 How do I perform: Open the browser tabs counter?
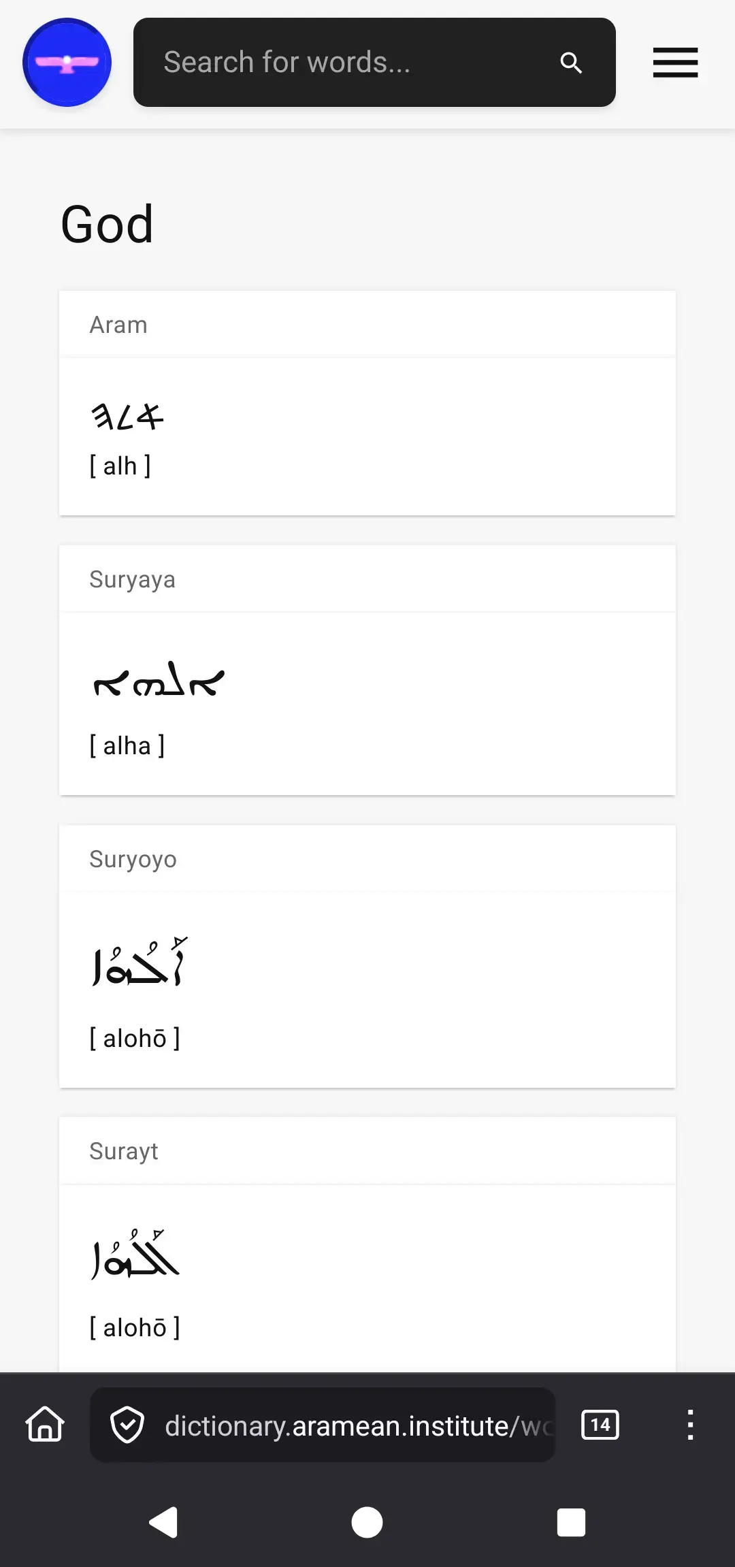tap(600, 1425)
